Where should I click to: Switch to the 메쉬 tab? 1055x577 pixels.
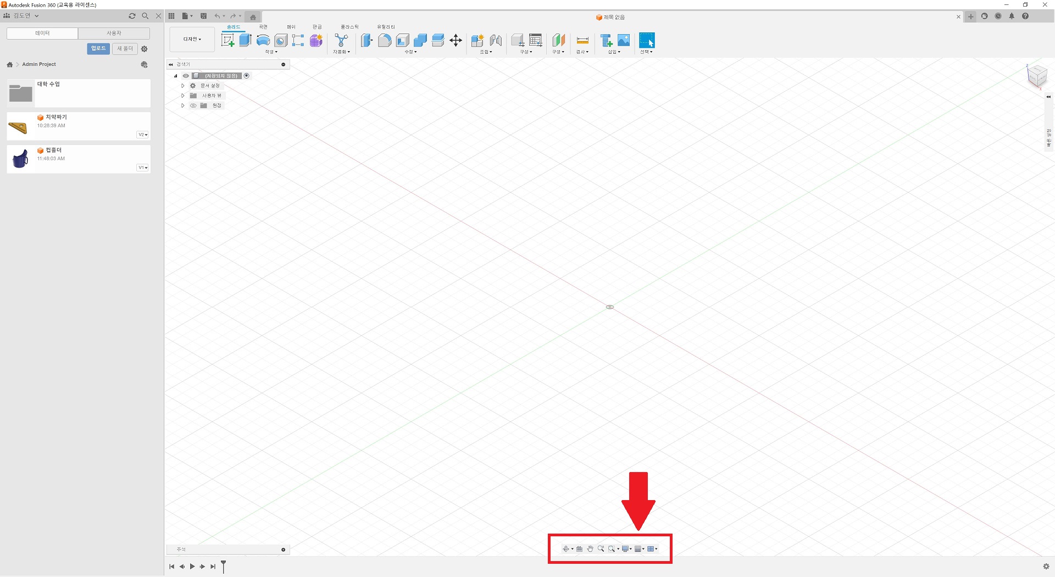point(291,27)
